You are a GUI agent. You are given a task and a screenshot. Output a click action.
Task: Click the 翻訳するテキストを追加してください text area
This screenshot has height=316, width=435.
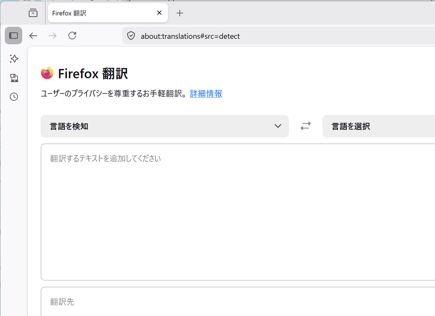coord(238,212)
